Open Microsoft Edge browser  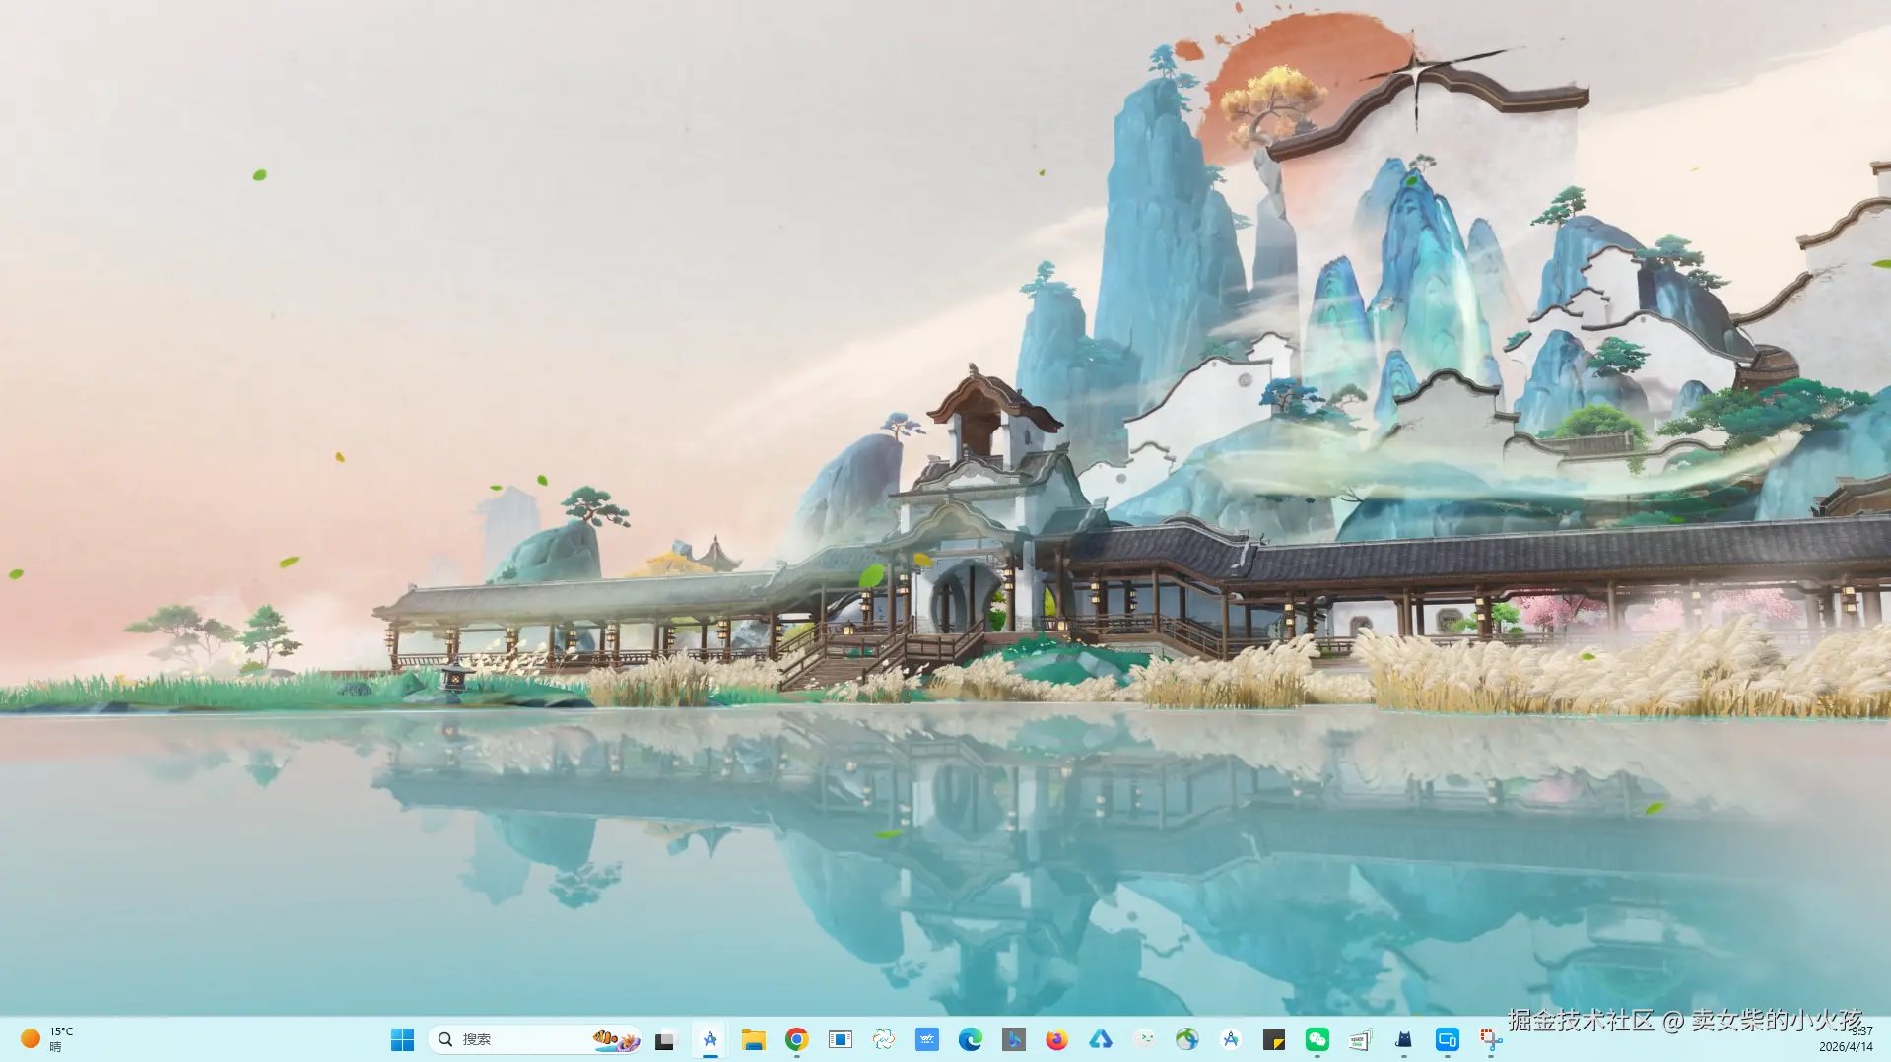(x=971, y=1039)
